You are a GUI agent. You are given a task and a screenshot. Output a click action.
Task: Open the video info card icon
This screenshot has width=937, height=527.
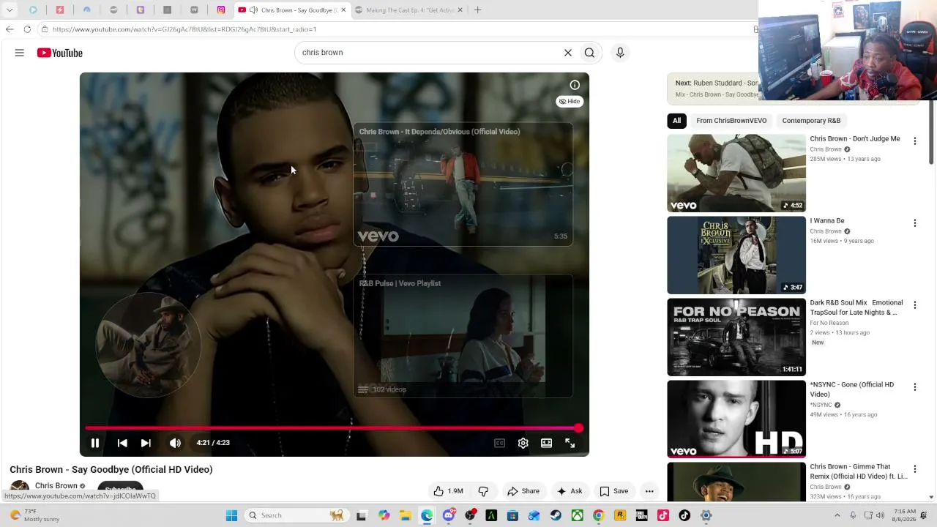coord(575,85)
